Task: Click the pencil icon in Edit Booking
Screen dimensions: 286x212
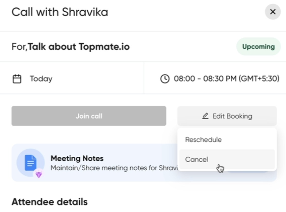Action: coord(205,116)
